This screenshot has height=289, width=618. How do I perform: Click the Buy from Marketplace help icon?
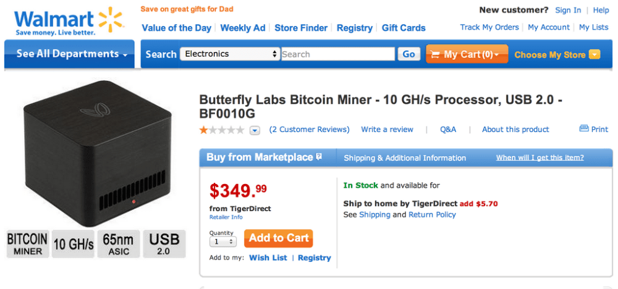point(319,157)
